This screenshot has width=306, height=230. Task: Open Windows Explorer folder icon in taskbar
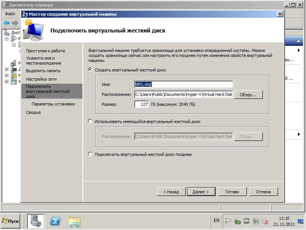[x=74, y=221]
